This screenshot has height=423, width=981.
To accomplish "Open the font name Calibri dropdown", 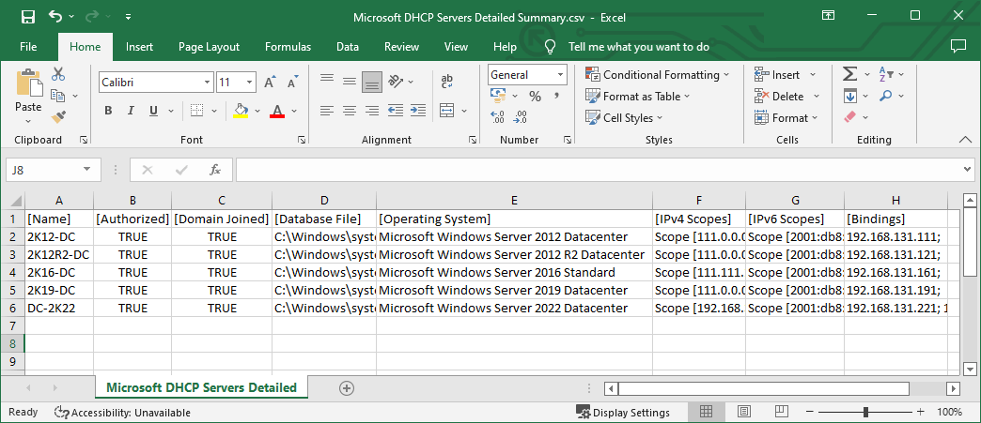I will pos(208,82).
